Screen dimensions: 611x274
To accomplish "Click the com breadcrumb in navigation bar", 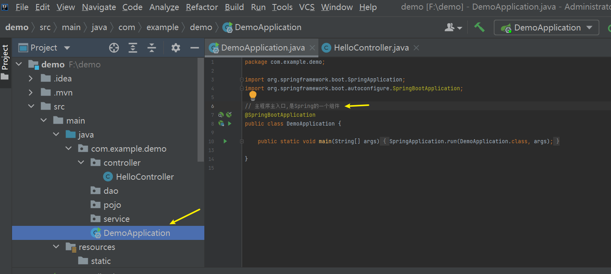I will tap(127, 27).
